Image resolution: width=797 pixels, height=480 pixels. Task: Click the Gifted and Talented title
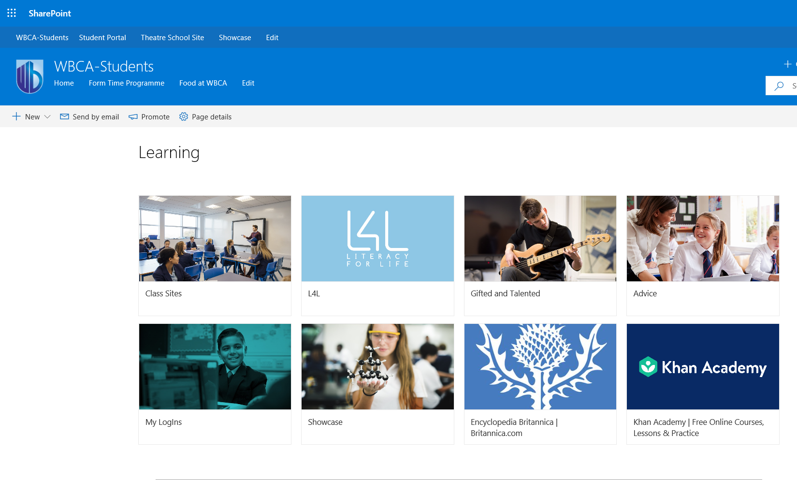pos(505,293)
